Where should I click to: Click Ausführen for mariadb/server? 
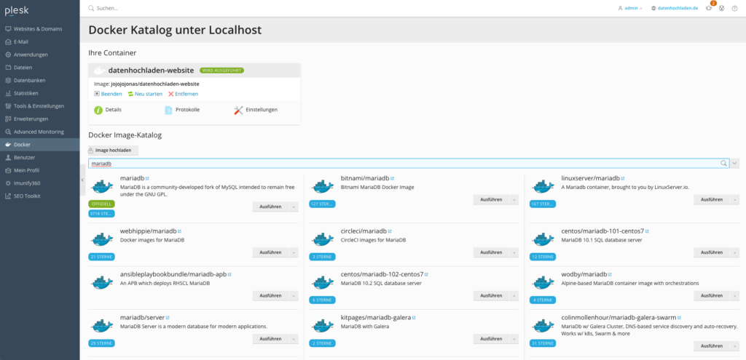click(270, 339)
